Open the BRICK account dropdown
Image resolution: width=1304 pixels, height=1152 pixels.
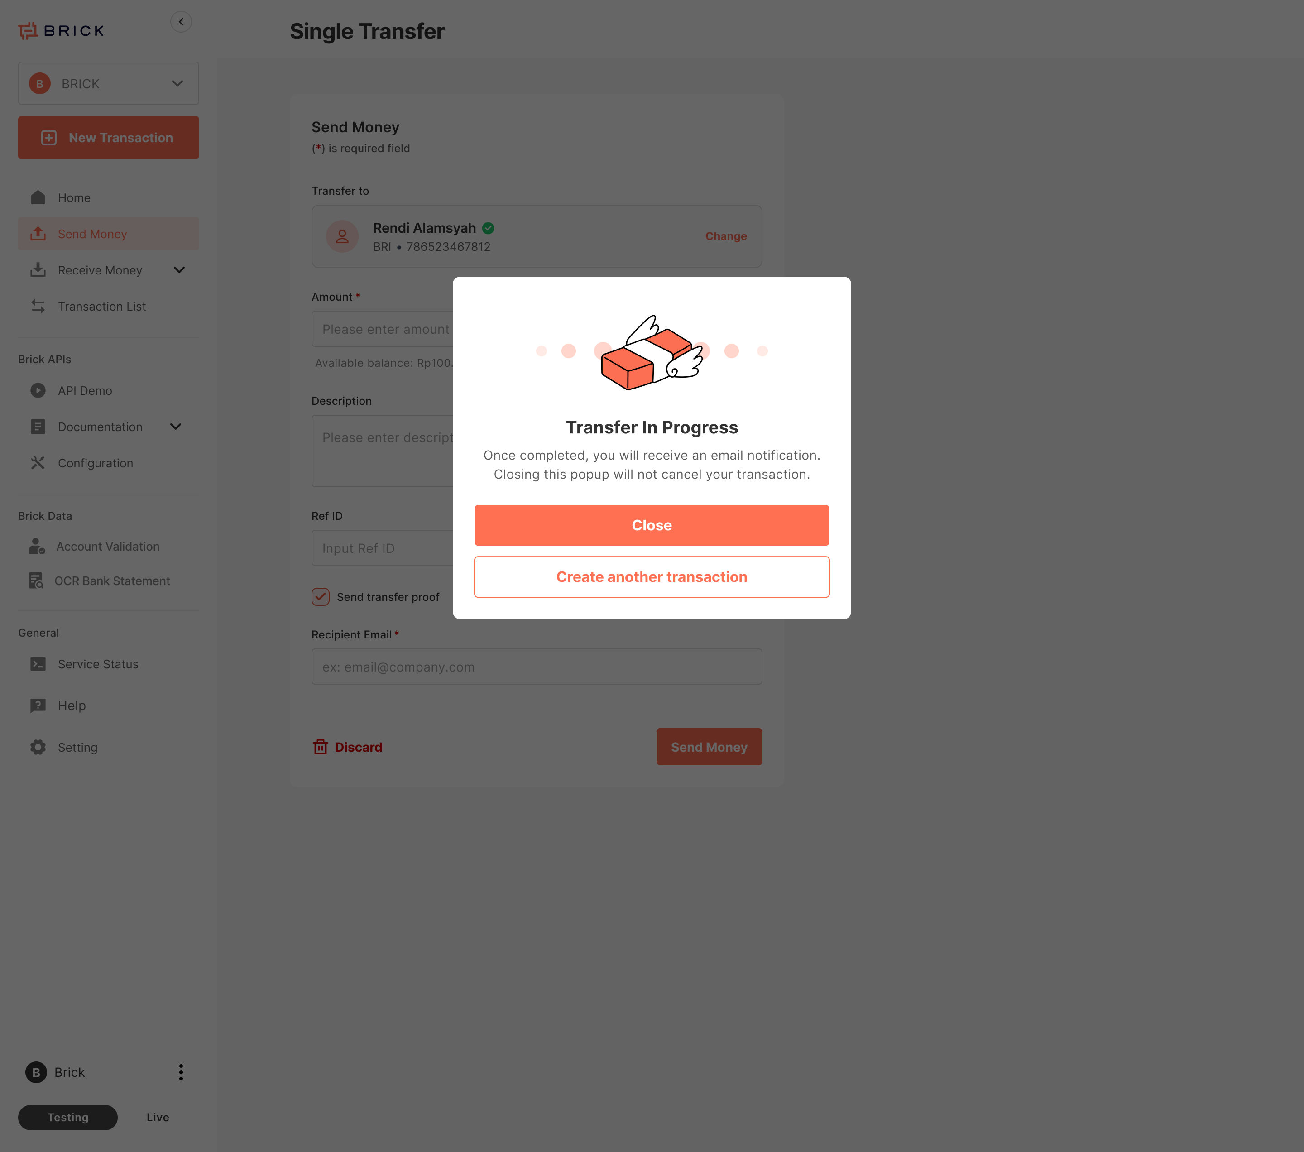[109, 84]
